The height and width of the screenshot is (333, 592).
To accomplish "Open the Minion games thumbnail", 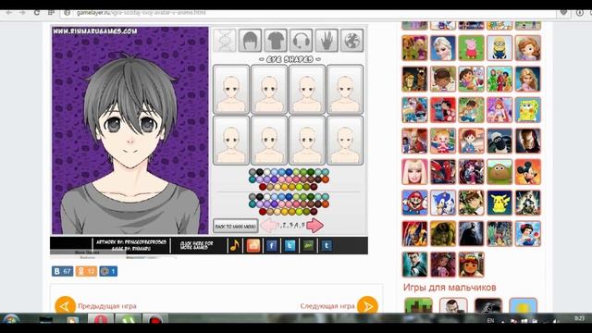I will pyautogui.click(x=499, y=48).
